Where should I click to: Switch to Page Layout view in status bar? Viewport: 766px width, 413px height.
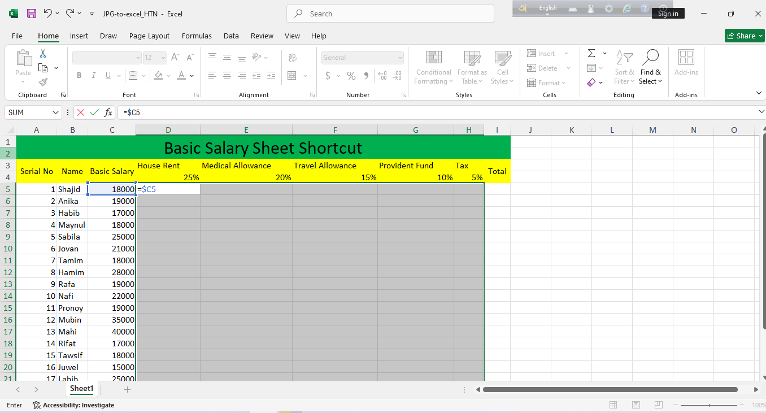636,405
